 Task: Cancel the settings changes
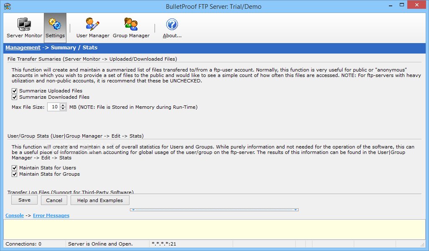tap(54, 200)
